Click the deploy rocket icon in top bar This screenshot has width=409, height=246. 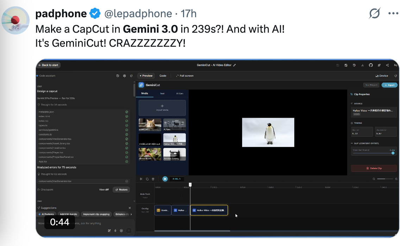379,65
